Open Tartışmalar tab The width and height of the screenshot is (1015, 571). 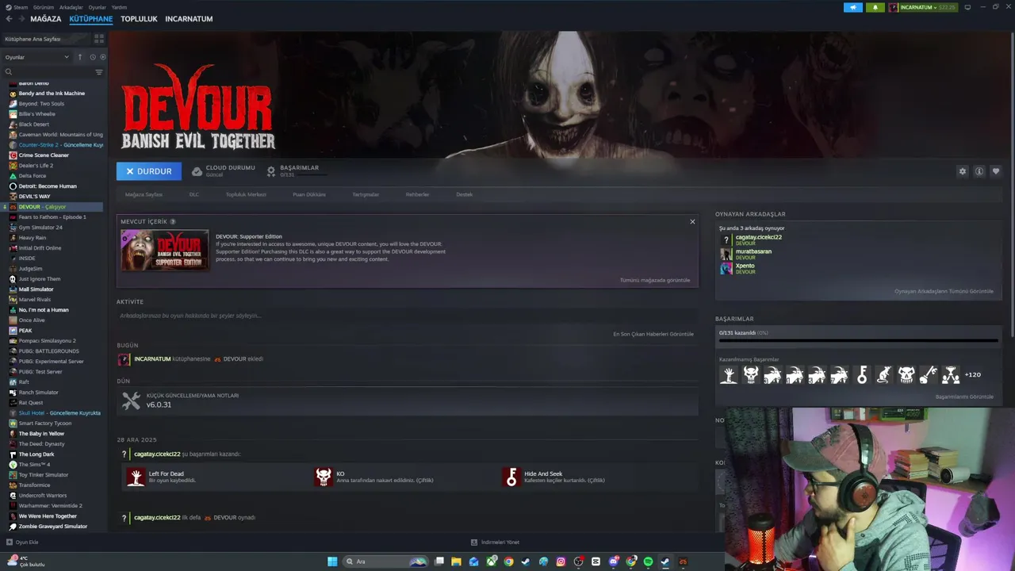click(x=366, y=194)
